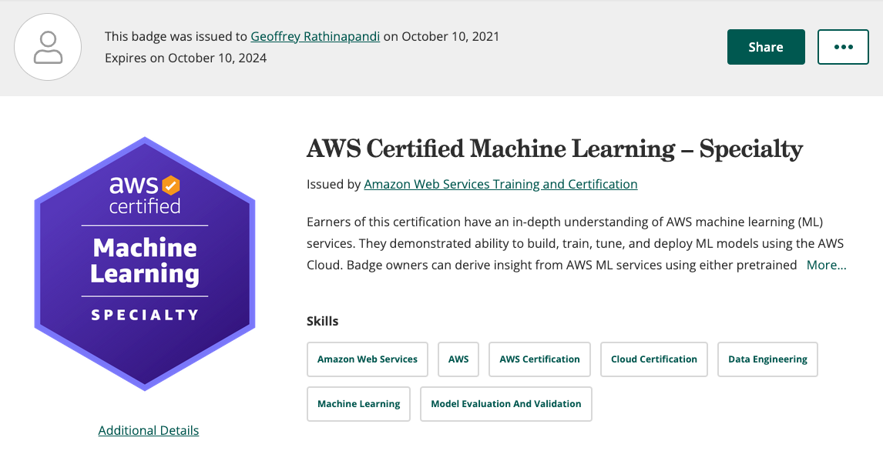Click the Share button

point(765,46)
